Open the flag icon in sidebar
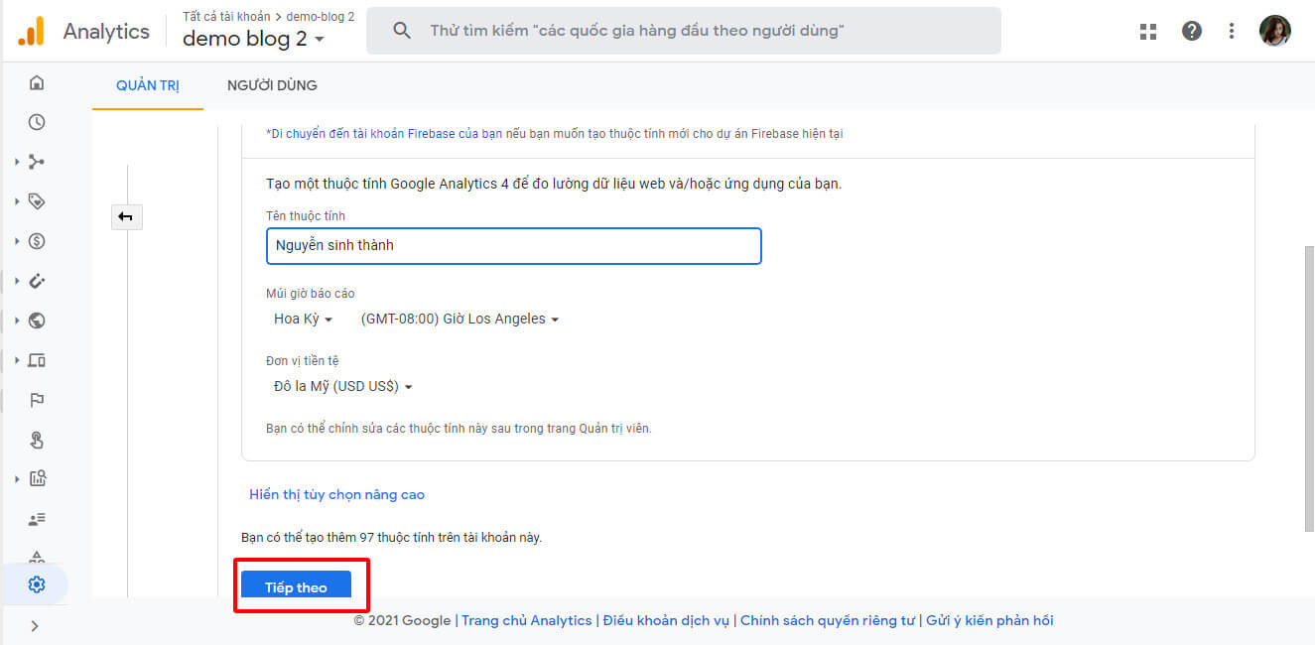Viewport: 1315px width, 645px height. (x=37, y=400)
